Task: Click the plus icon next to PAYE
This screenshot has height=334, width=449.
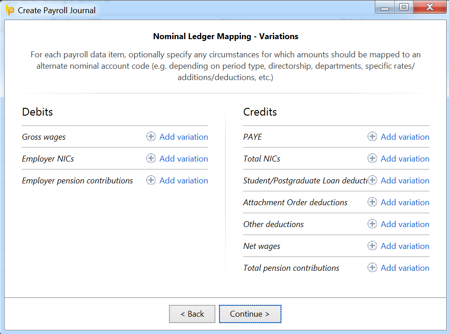Action: tap(372, 137)
